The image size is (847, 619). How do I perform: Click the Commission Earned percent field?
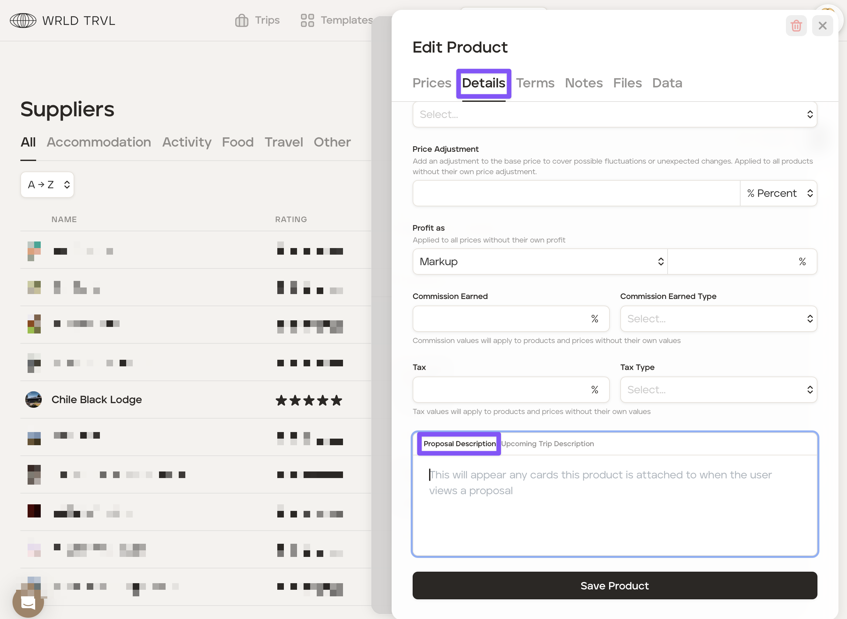click(x=502, y=319)
